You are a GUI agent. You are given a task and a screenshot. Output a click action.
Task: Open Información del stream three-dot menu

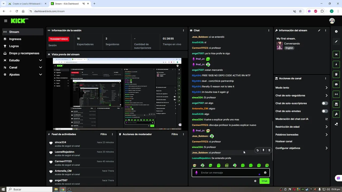325,30
